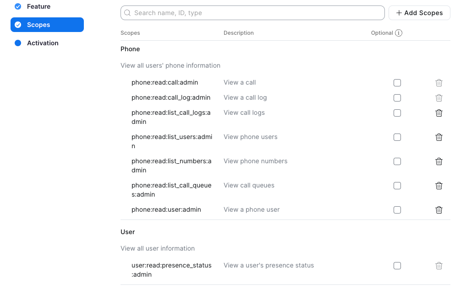Open the Feature step

point(33,6)
